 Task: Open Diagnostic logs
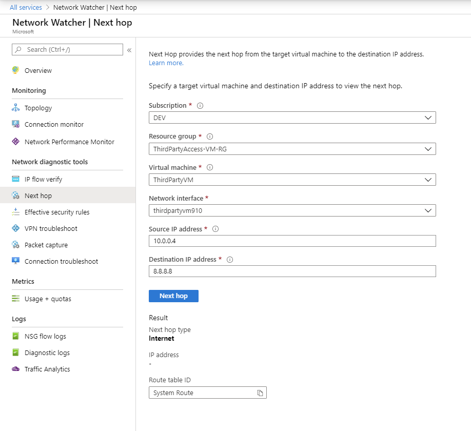coord(68,352)
